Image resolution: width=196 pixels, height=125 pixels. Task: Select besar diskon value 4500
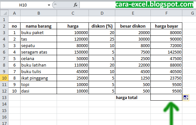[133, 71]
